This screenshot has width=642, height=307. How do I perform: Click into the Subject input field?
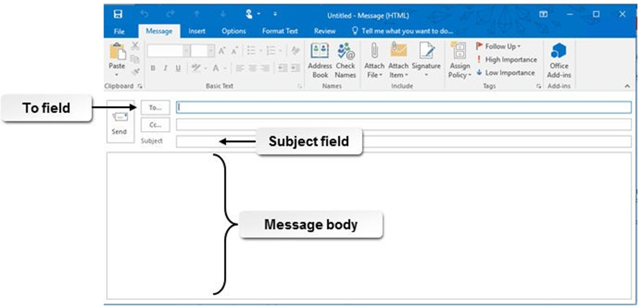(404, 142)
